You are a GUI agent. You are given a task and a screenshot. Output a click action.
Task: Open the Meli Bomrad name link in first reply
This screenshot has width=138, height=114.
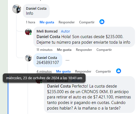(x=47, y=31)
